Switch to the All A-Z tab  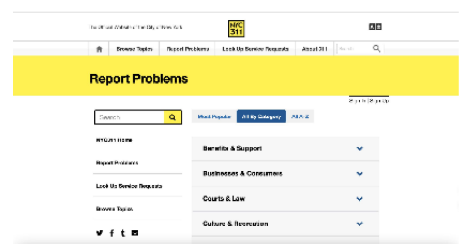tap(300, 117)
